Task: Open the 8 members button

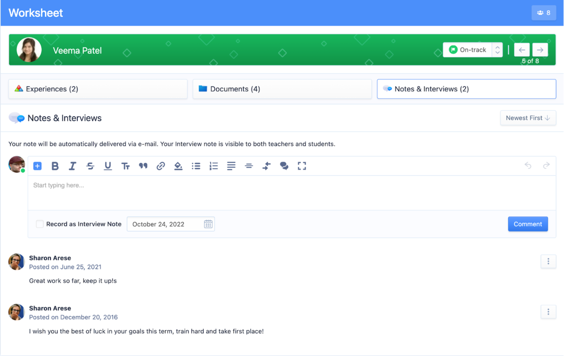Action: (543, 13)
